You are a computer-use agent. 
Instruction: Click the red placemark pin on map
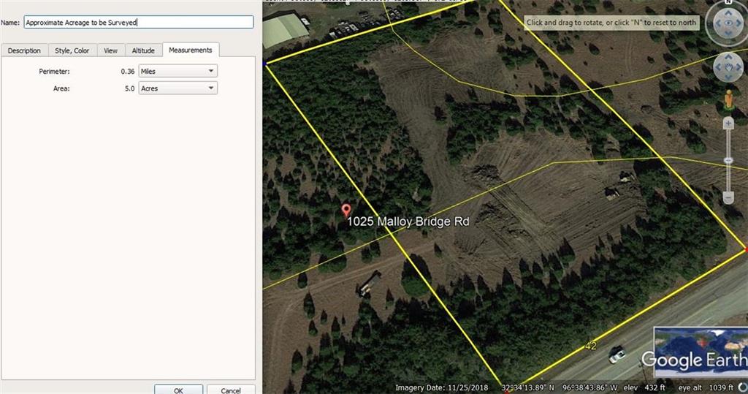(346, 210)
